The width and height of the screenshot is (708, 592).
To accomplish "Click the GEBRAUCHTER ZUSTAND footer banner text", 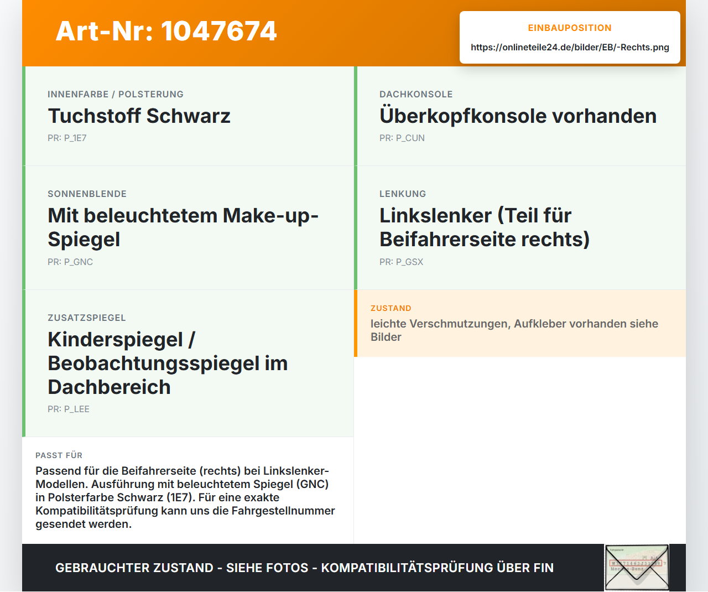I will point(304,568).
